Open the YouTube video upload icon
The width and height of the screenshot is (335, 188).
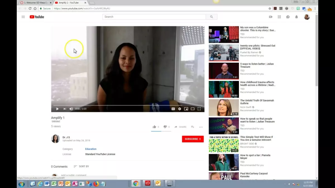(271, 17)
